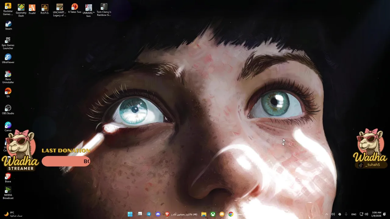Select the Uncharted Legacy of Thieves shortcut
390x219 pixels.
coord(59,10)
